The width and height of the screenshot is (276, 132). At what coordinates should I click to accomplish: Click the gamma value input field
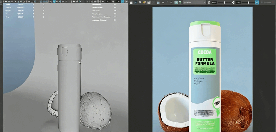pyautogui.click(x=238, y=2)
